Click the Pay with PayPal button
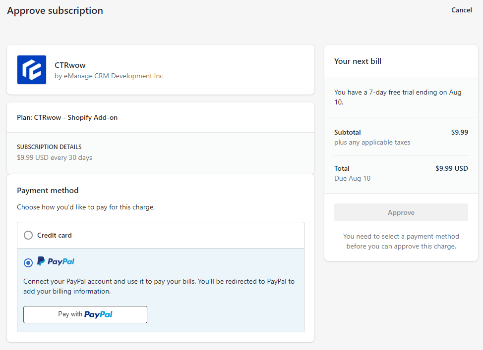 click(85, 314)
